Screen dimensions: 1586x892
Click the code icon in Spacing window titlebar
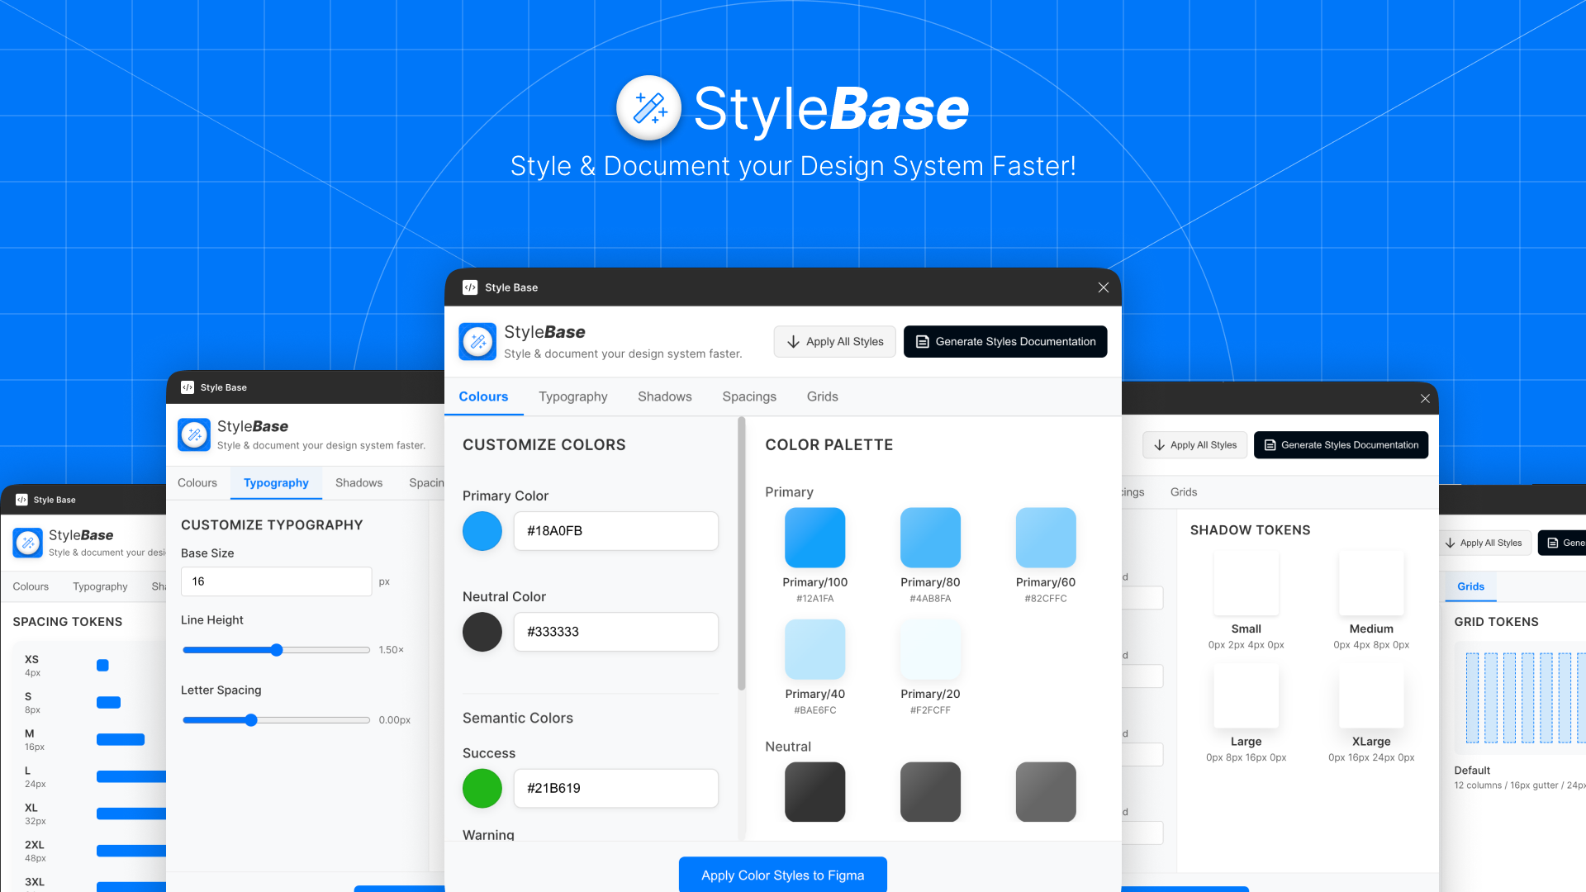click(x=21, y=500)
